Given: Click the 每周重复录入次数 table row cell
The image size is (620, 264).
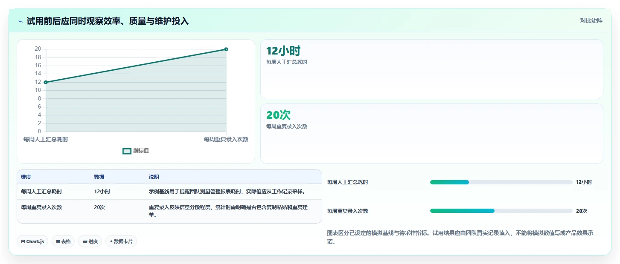Looking at the screenshot, I should pos(41,207).
